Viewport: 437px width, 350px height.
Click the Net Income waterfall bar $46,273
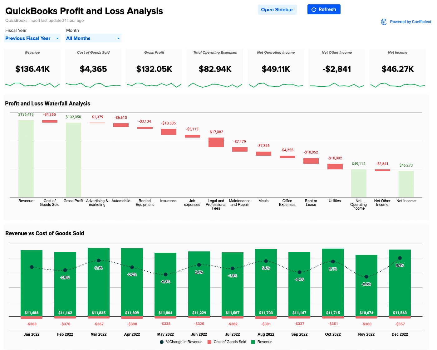click(406, 184)
